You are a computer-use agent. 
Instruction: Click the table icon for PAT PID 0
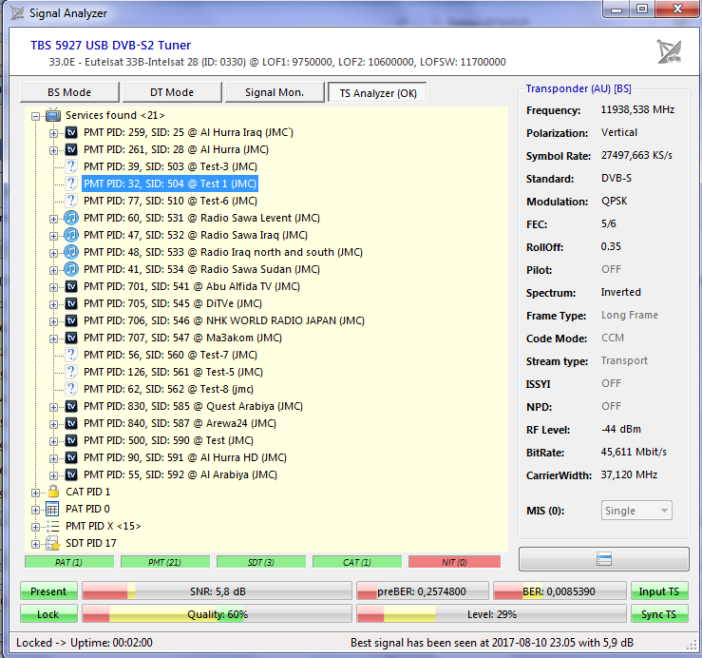(53, 509)
